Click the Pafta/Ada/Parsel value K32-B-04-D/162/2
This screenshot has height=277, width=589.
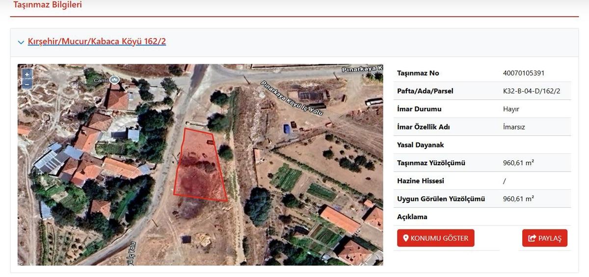tap(532, 91)
